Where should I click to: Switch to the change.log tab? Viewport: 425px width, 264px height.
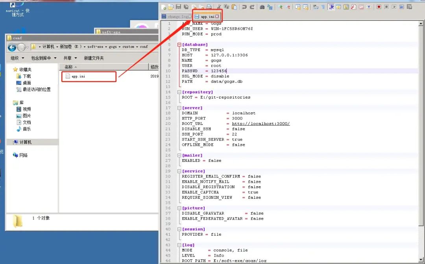pos(177,16)
